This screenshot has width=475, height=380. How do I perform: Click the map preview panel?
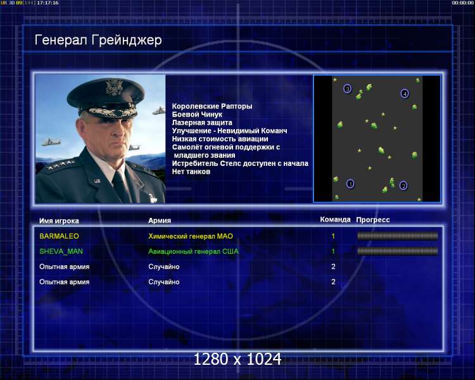(377, 139)
